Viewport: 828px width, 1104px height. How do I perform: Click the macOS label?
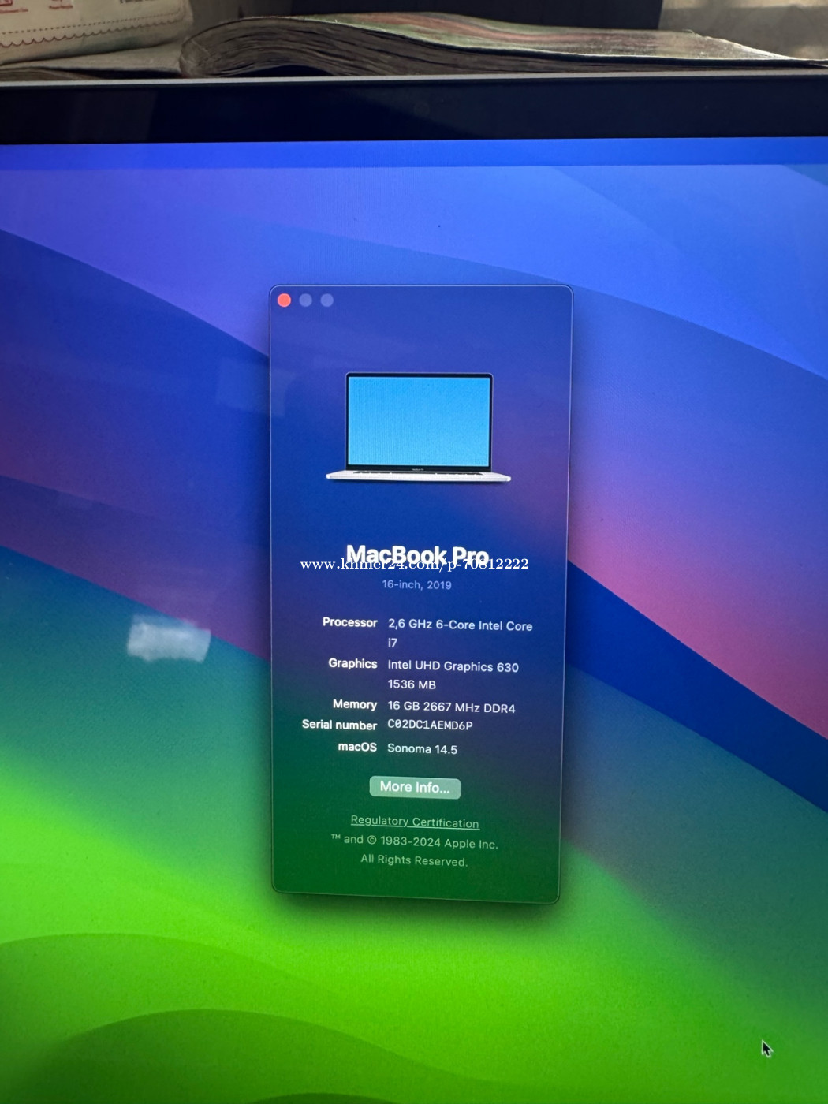click(357, 747)
